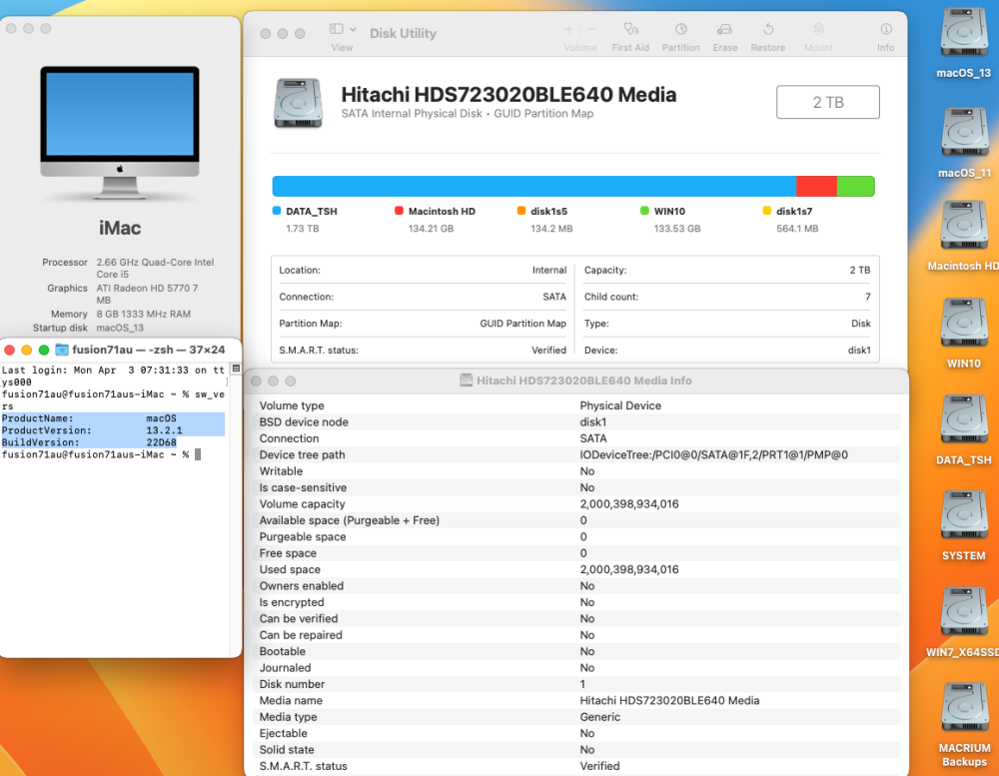Click the WIN10 green legend swatch
This screenshot has height=776, width=999.
tap(644, 211)
